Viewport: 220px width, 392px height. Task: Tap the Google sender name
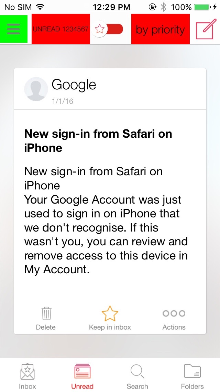74,85
